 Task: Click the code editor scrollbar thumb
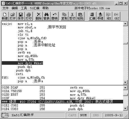coord(125,43)
